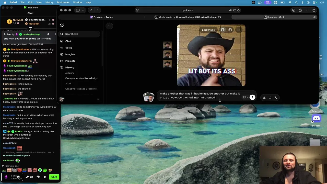Open the History menu in menu bar

pos(49,2)
